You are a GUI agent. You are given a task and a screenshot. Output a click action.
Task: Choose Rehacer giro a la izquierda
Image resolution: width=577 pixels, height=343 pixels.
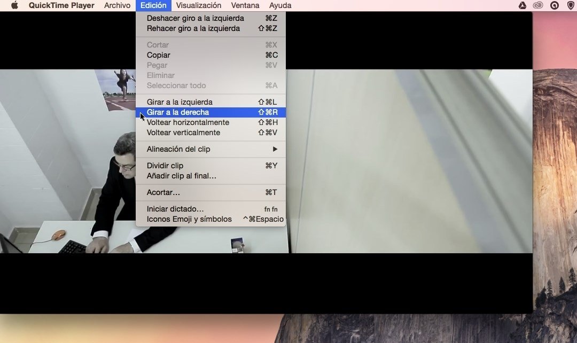tap(210, 28)
